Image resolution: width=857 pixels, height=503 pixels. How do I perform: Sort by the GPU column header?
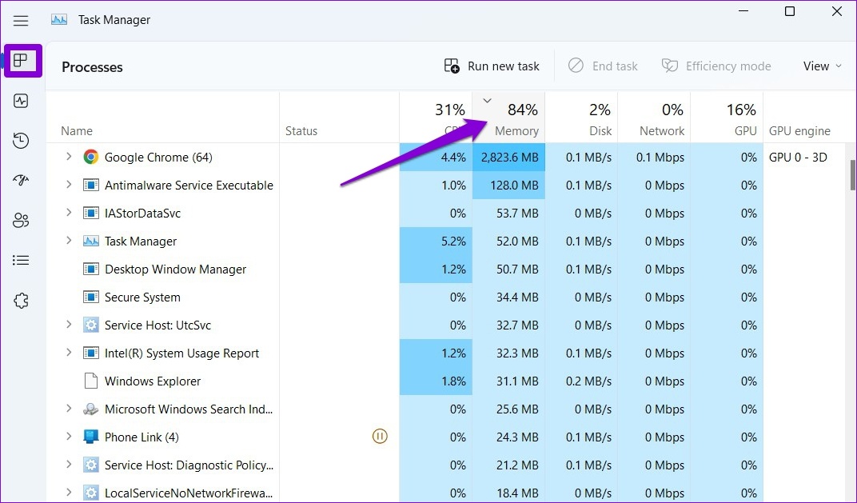pos(727,118)
